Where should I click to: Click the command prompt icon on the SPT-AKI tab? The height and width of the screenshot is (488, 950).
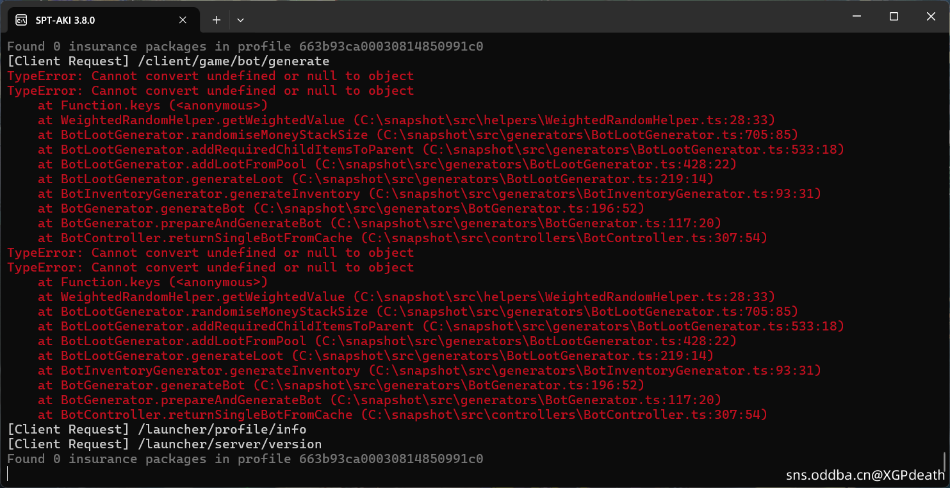20,19
